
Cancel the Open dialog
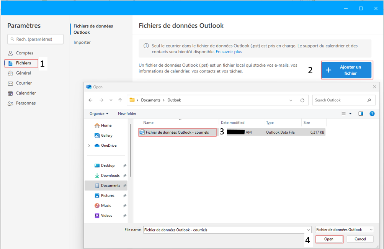(x=360, y=239)
